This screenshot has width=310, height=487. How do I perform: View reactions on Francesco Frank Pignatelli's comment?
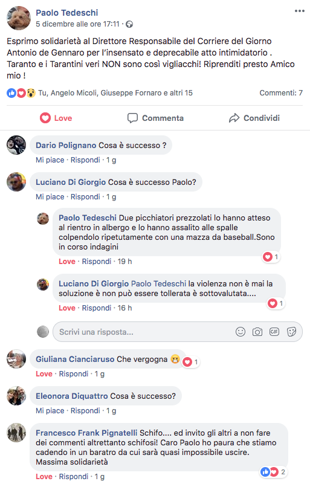pyautogui.click(x=273, y=472)
